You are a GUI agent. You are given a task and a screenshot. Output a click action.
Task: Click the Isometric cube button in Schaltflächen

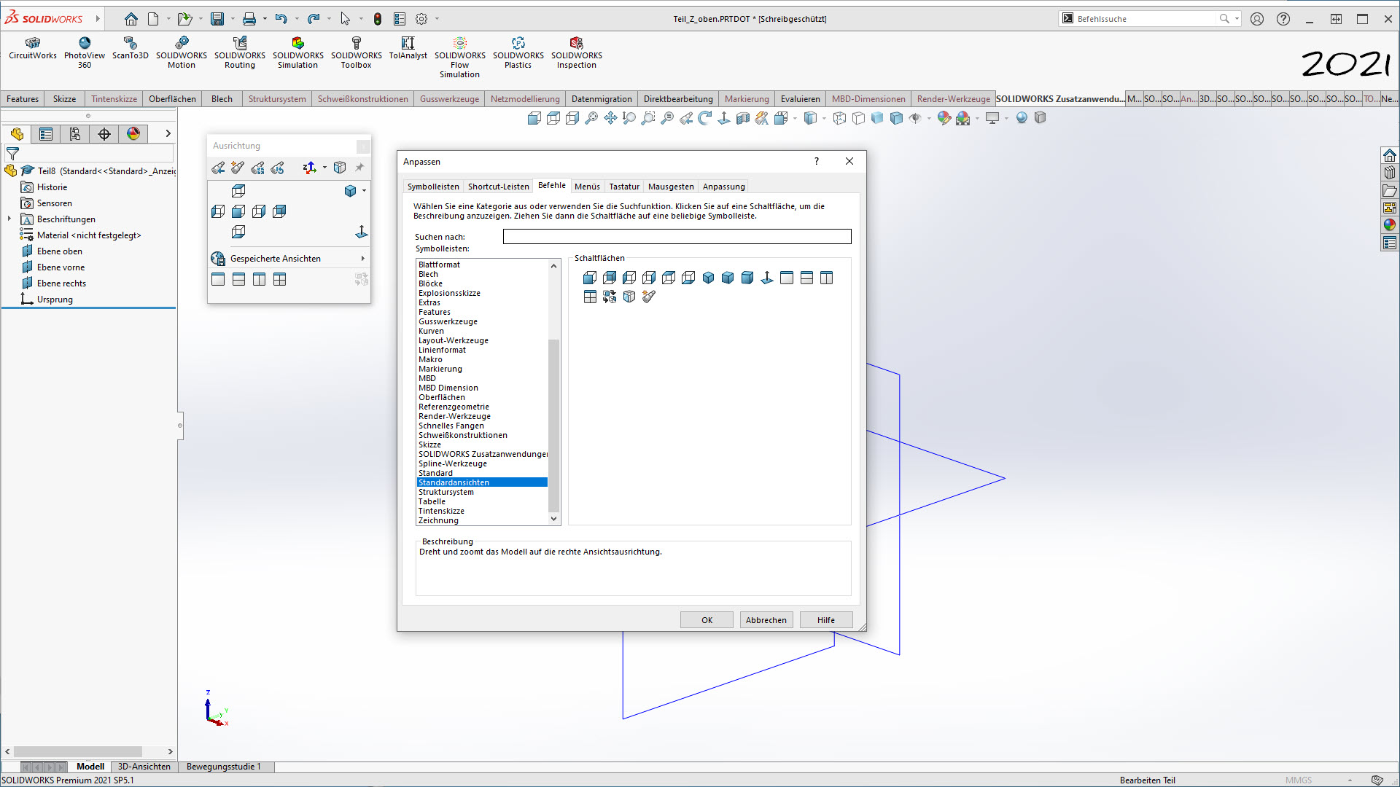(x=708, y=278)
